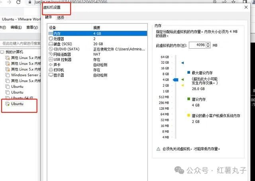
Task: Click the warning triangle beside 必须先关闭虚拟机
Action: [158, 149]
